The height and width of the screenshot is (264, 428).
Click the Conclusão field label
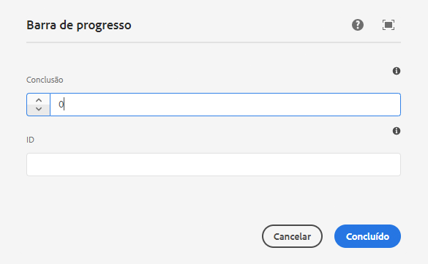click(x=45, y=80)
